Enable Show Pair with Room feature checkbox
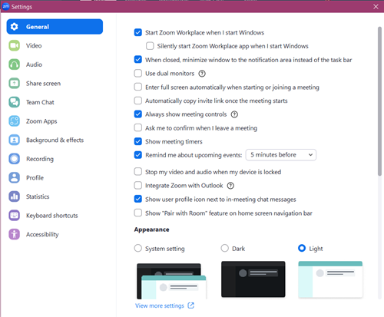 138,213
